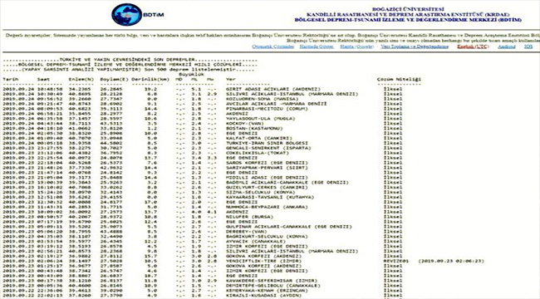This screenshot has width=540, height=299.
Task: Open the Otomatik Çözümler link
Action: pyautogui.click(x=273, y=47)
